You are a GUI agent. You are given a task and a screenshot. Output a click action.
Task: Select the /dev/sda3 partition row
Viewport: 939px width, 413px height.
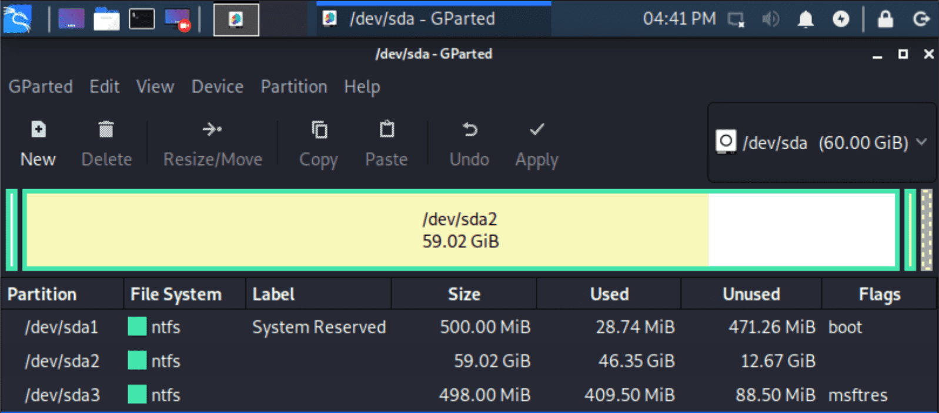click(469, 395)
